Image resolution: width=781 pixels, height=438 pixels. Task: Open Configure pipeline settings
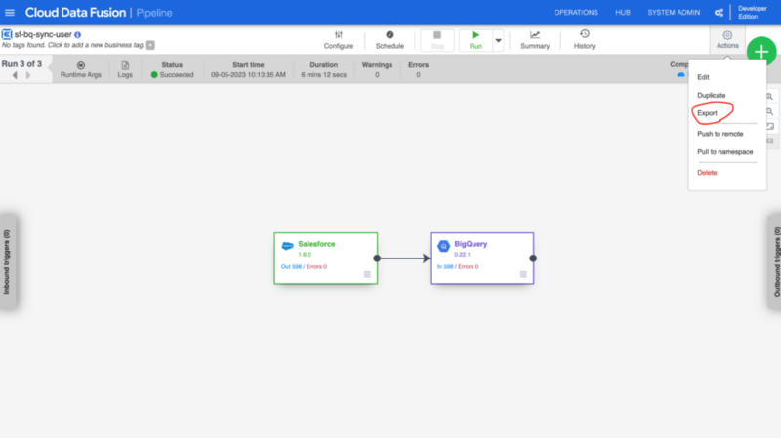(x=339, y=40)
